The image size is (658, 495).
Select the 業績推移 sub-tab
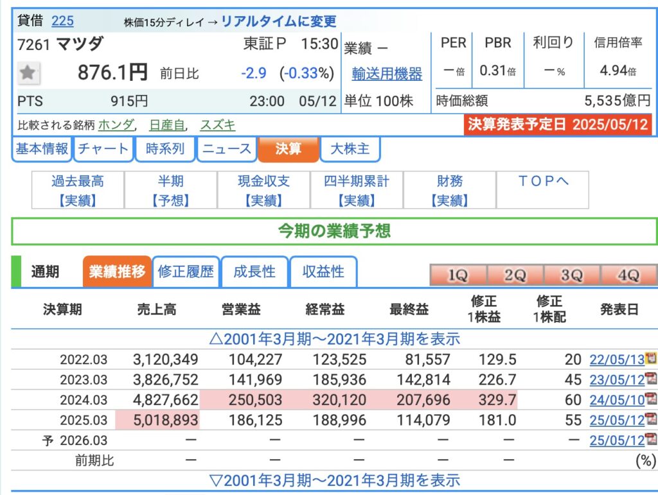pyautogui.click(x=117, y=272)
